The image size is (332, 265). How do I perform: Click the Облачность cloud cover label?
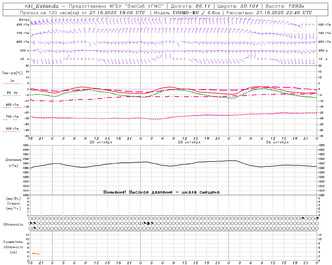(13, 225)
